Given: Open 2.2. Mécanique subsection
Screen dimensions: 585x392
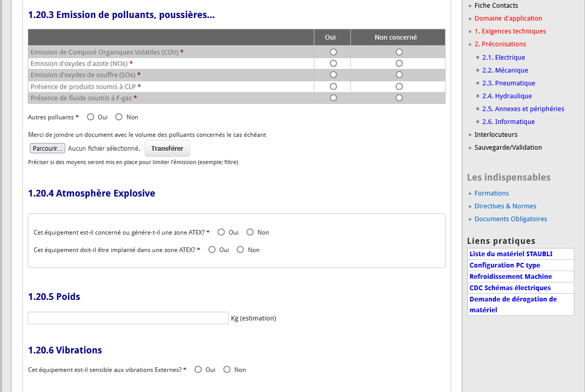Looking at the screenshot, I should [505, 70].
